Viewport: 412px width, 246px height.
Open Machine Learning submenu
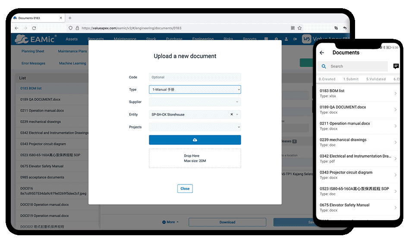point(72,63)
